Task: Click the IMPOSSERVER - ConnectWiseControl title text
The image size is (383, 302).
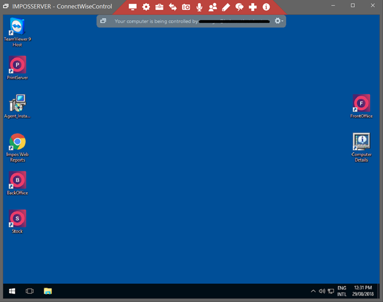Action: pyautogui.click(x=62, y=6)
